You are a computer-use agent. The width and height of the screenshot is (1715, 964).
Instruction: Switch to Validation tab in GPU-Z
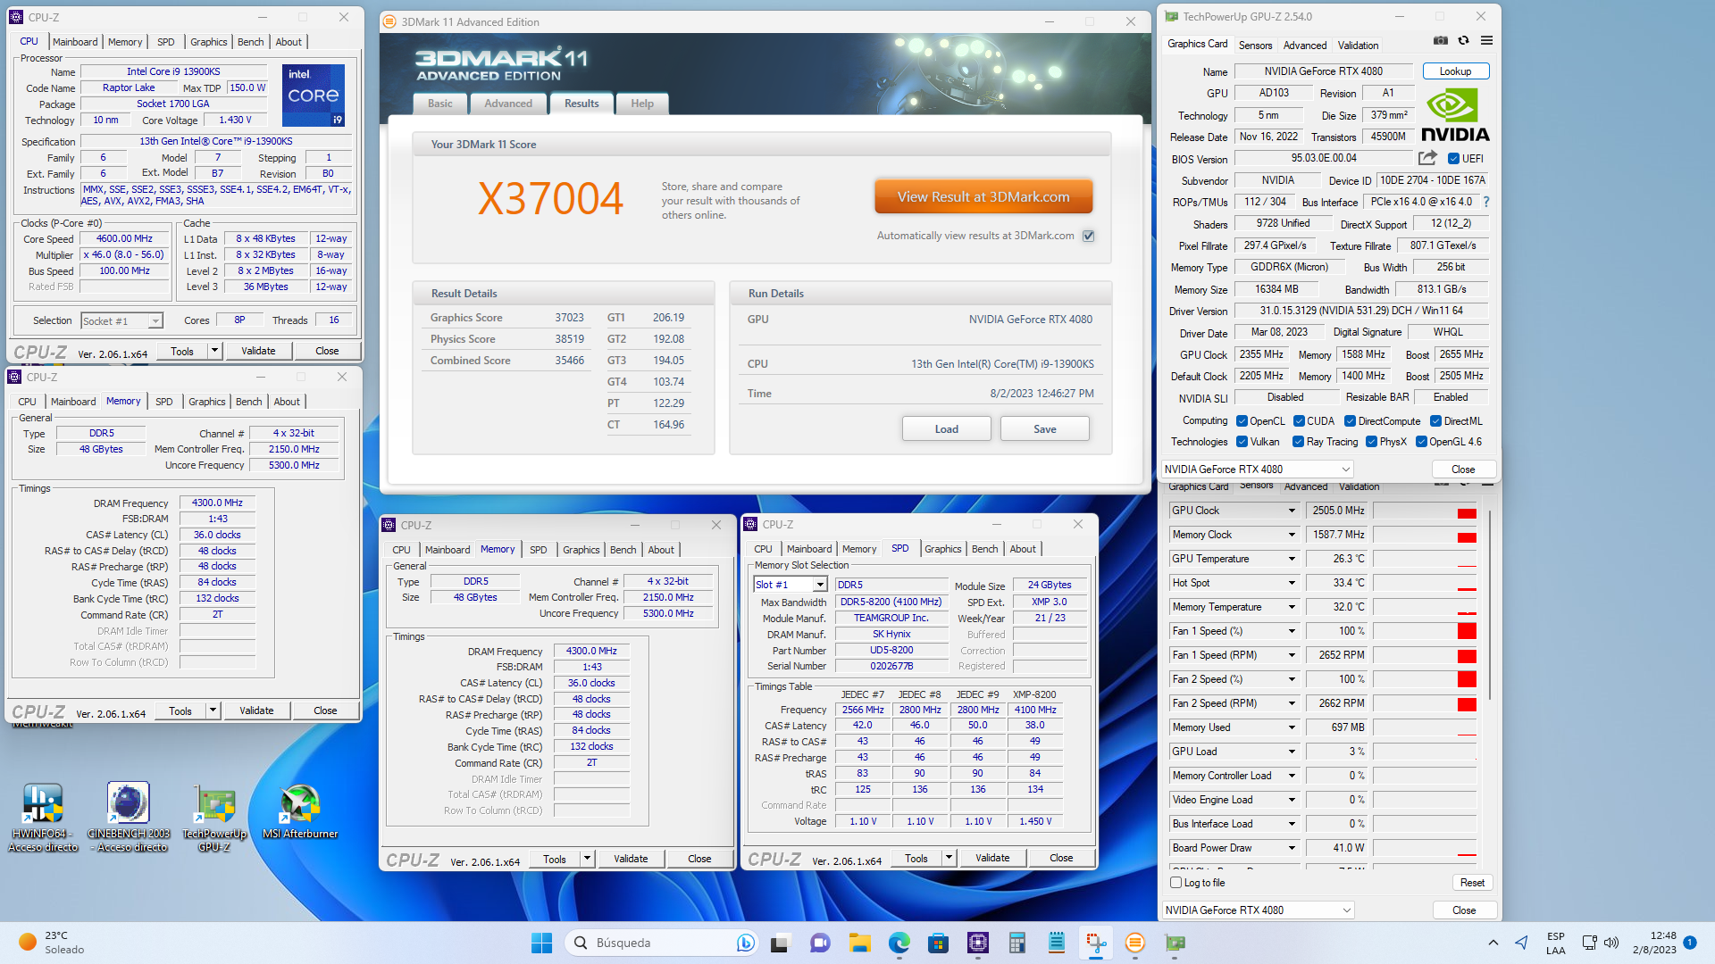pos(1358,45)
